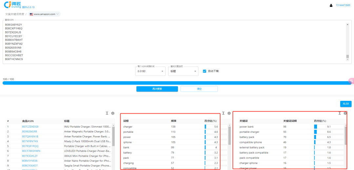
Task: Click the pink floating widget at right edge
Action: click(x=351, y=81)
